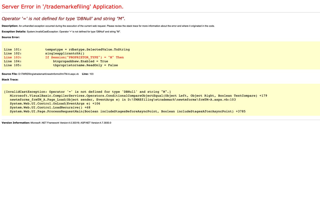This screenshot has width=320, height=200.
Task: Click the Control.LoadRecursive() stack trace line
Action: [50, 107]
